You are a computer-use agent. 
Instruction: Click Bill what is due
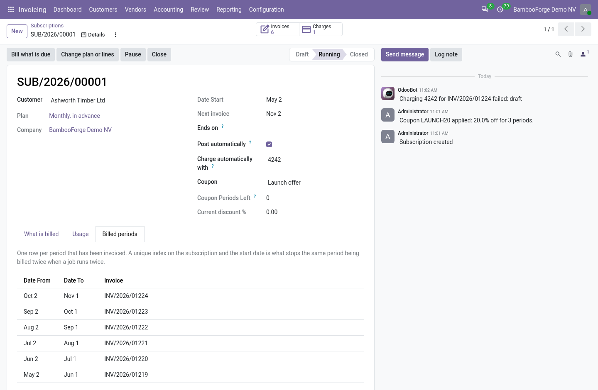pyautogui.click(x=31, y=54)
